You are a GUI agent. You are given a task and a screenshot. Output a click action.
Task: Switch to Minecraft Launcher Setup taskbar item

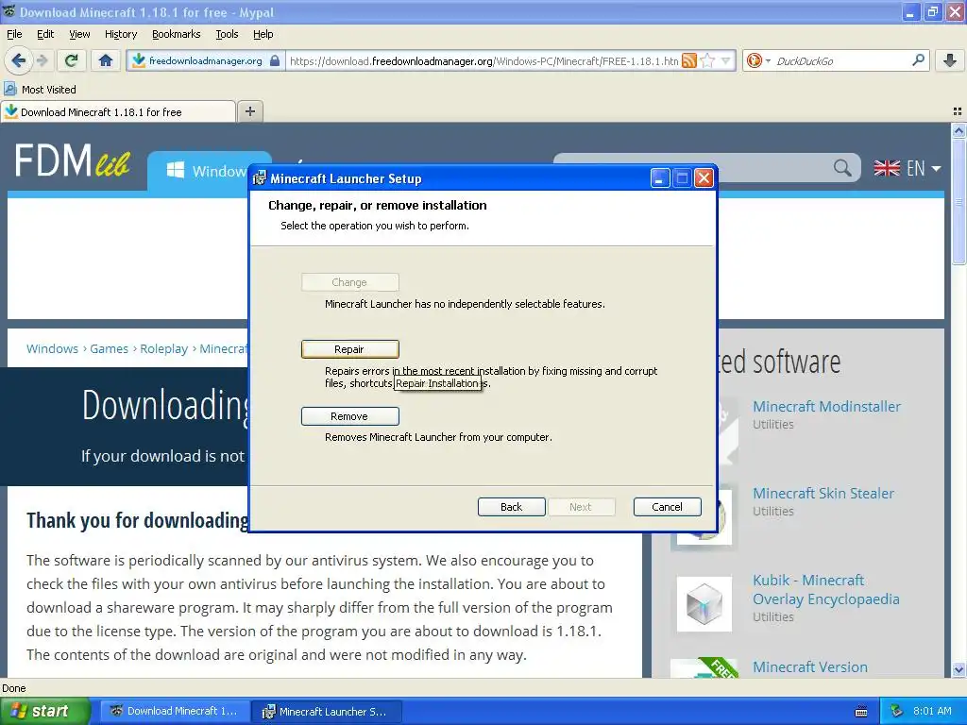tap(327, 712)
